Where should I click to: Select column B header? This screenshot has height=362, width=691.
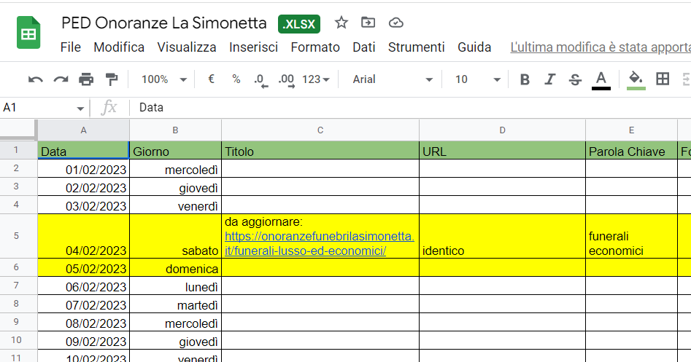tap(175, 130)
